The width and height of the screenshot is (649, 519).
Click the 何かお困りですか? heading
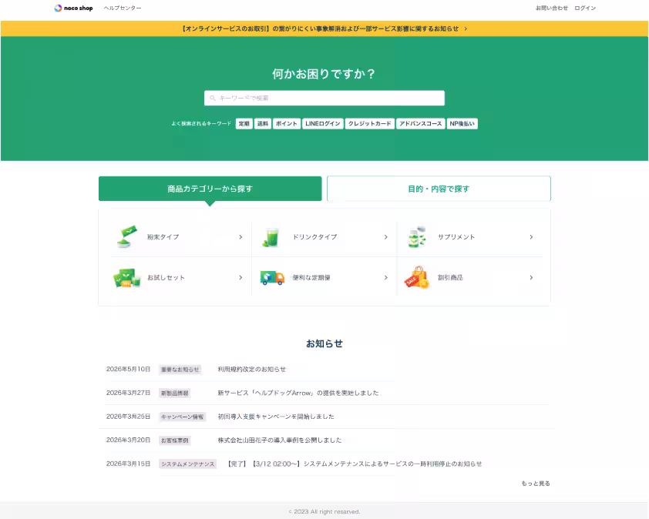click(x=324, y=74)
